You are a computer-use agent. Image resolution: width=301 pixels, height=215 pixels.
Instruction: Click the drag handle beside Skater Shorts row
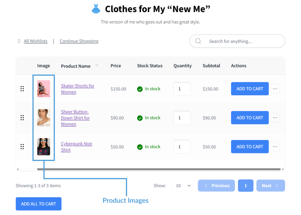point(22,89)
